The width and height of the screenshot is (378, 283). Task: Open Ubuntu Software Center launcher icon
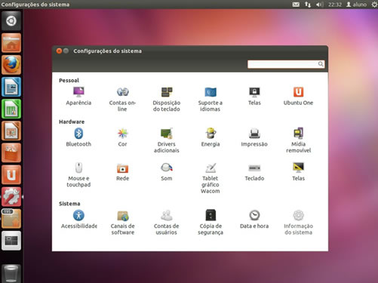click(11, 152)
